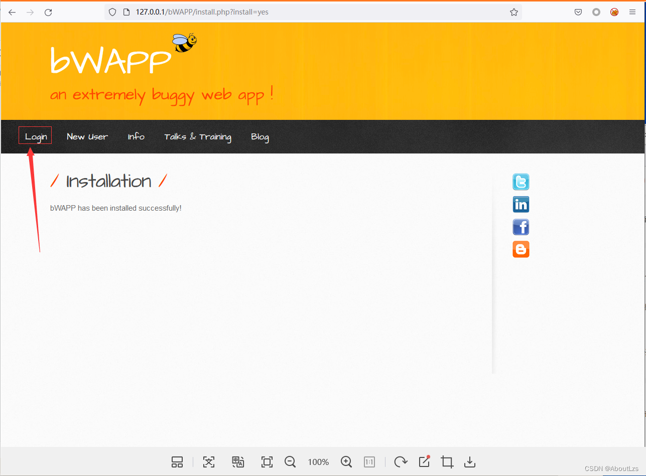
Task: Rotate the image with rotate icon
Action: pos(401,462)
